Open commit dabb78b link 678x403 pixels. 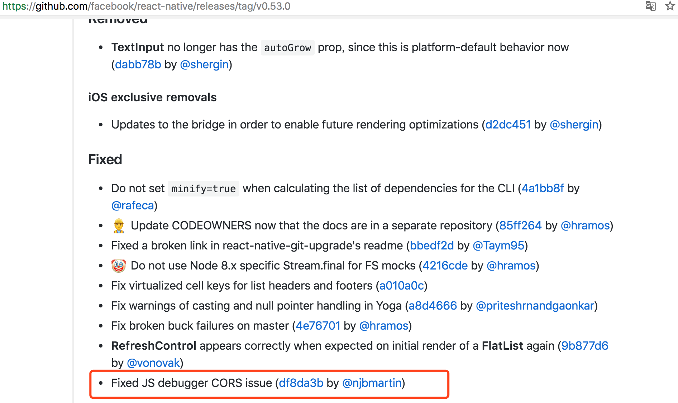[x=138, y=64]
